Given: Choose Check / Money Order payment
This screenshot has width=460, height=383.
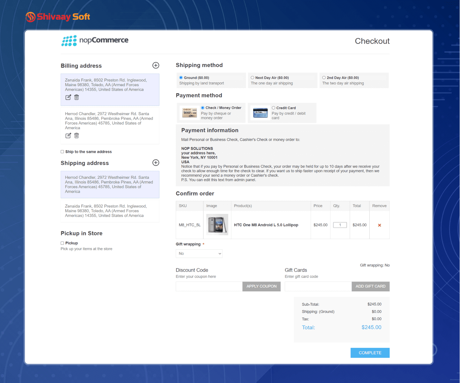Looking at the screenshot, I should (x=203, y=108).
